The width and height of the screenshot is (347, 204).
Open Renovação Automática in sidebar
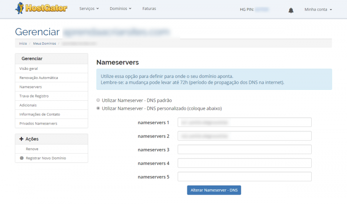[51, 78]
